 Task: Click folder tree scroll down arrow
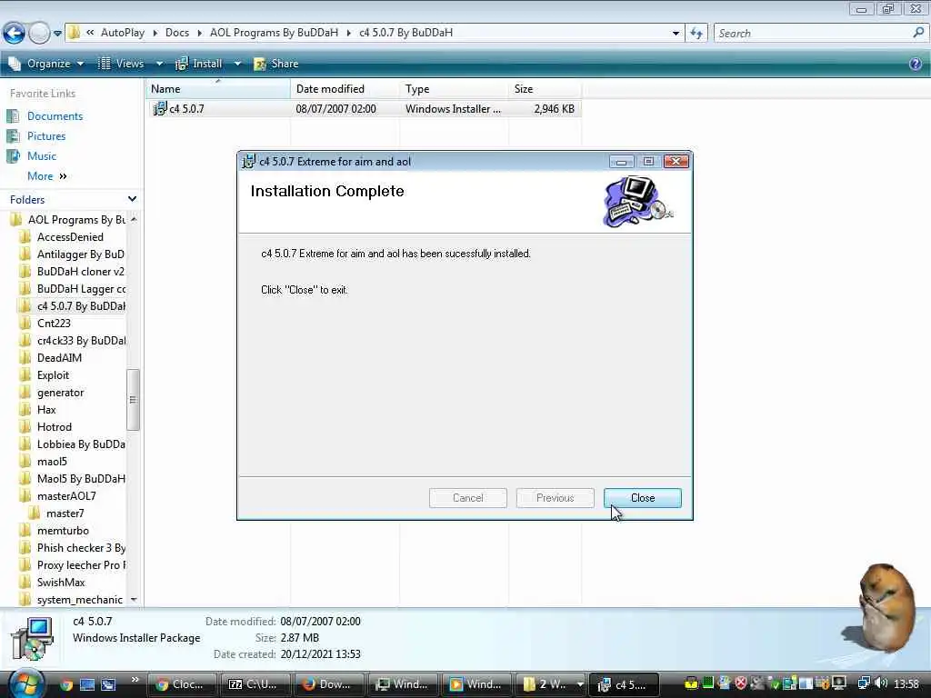[x=134, y=600]
